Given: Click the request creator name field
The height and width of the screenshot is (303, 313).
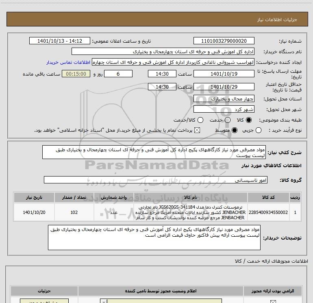Looking at the screenshot, I should (173, 62).
